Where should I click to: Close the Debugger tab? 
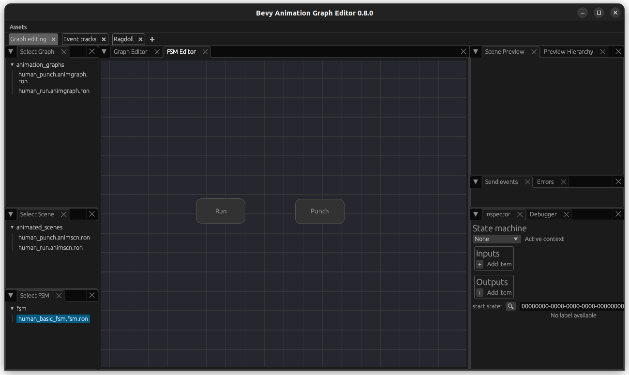(x=566, y=214)
